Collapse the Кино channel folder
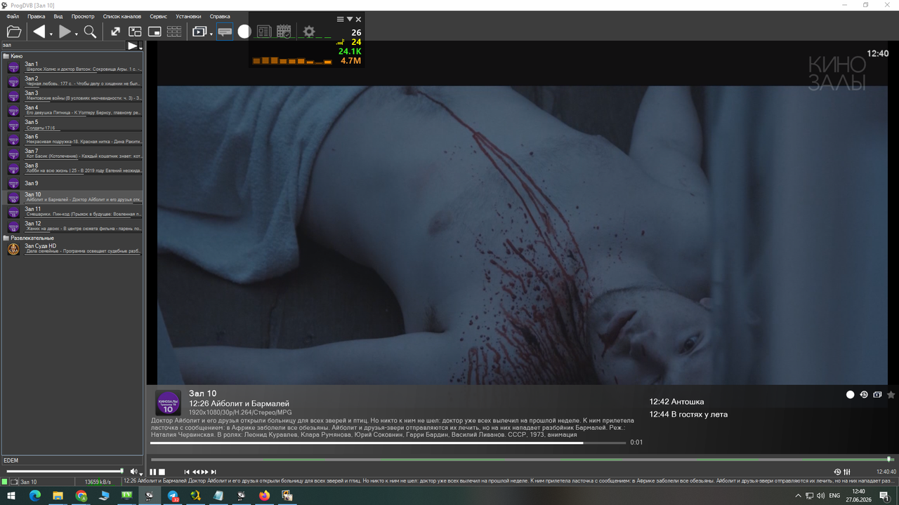 pos(6,56)
